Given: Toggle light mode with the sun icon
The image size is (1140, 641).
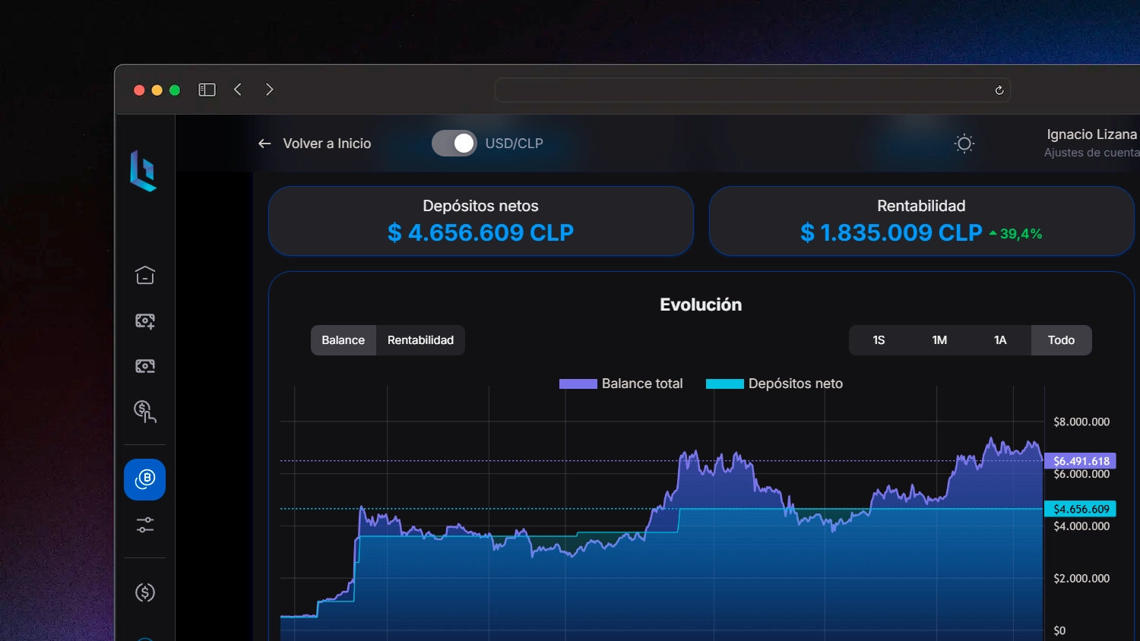Looking at the screenshot, I should 964,144.
